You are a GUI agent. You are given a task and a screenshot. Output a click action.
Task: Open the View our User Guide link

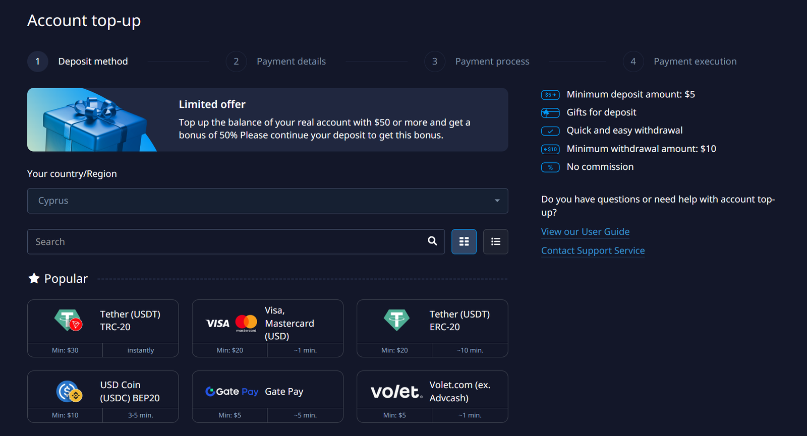pyautogui.click(x=585, y=232)
